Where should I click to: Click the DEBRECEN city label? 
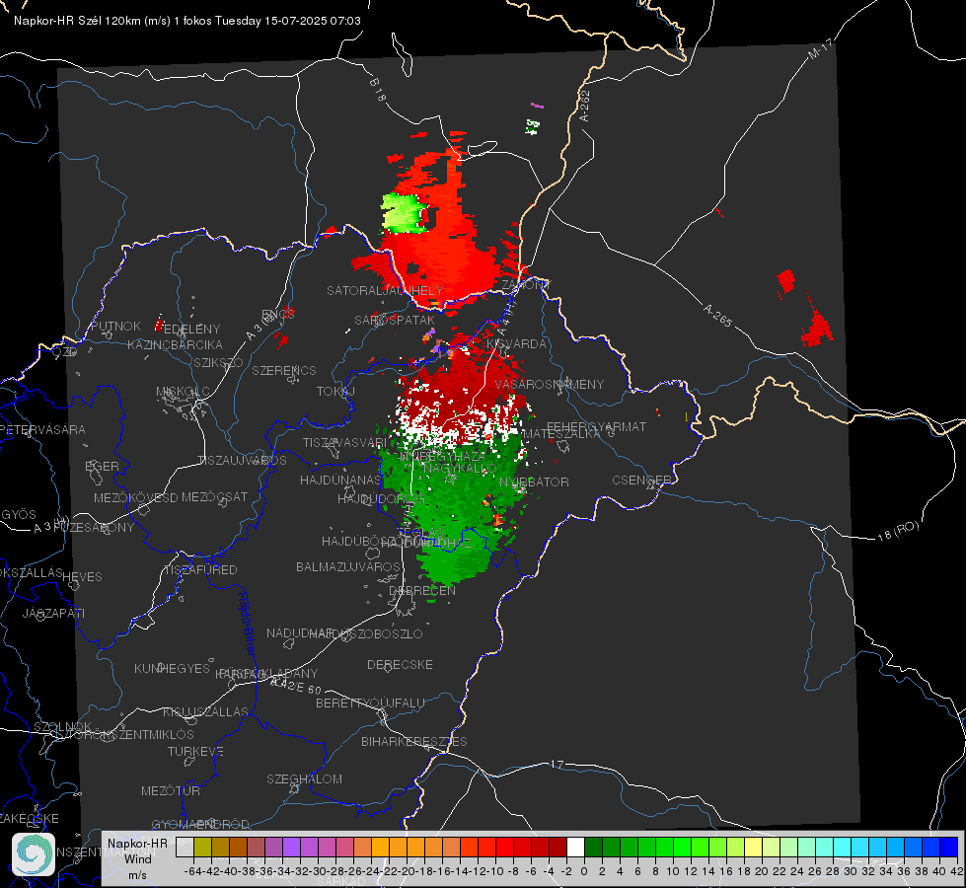[422, 590]
